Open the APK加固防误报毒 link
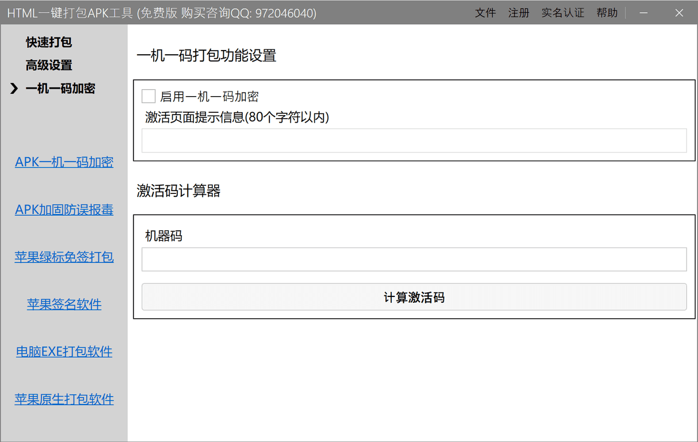This screenshot has height=442, width=698. [x=64, y=209]
